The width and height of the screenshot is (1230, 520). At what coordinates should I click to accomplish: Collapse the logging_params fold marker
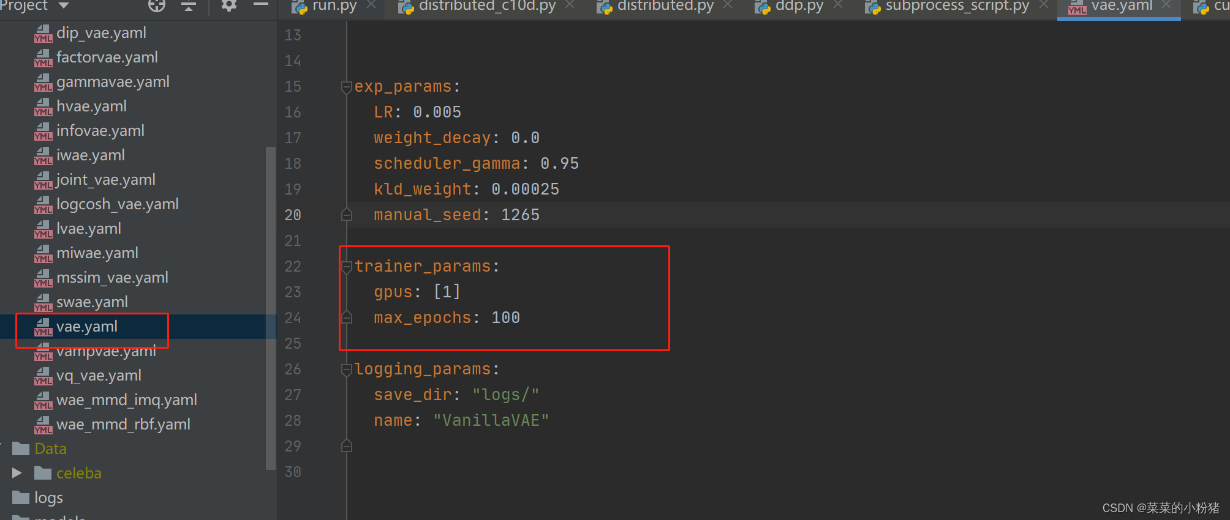[x=347, y=370]
